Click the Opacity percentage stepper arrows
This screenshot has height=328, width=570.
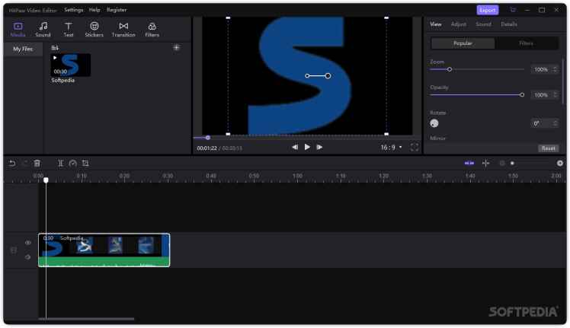(555, 95)
